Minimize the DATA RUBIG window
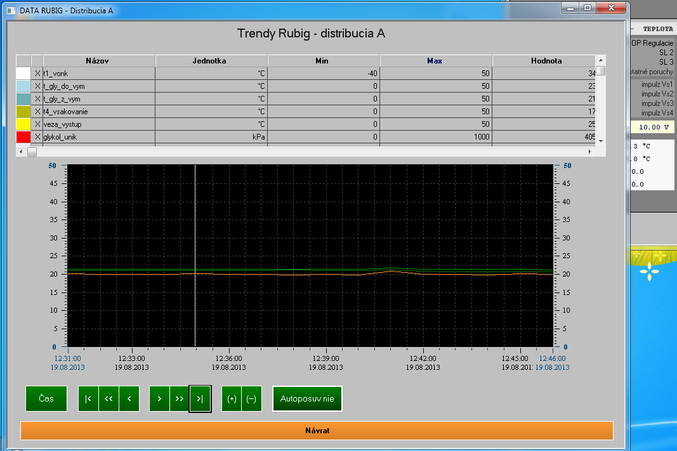 pos(570,8)
